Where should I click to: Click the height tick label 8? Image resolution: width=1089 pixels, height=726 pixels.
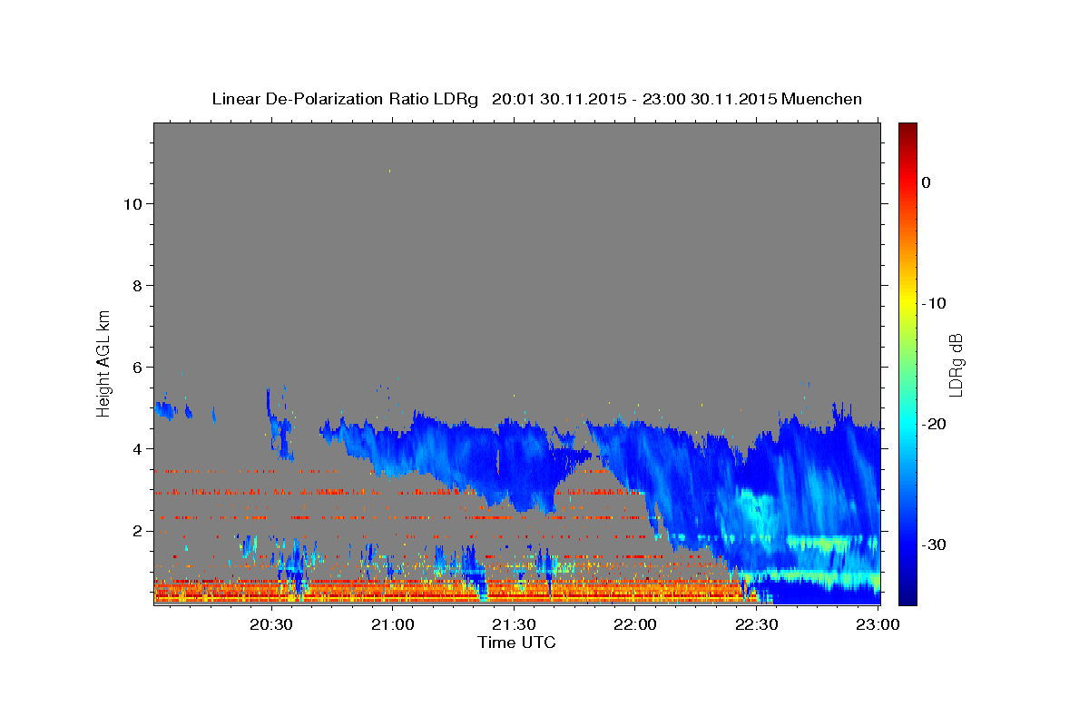(136, 286)
